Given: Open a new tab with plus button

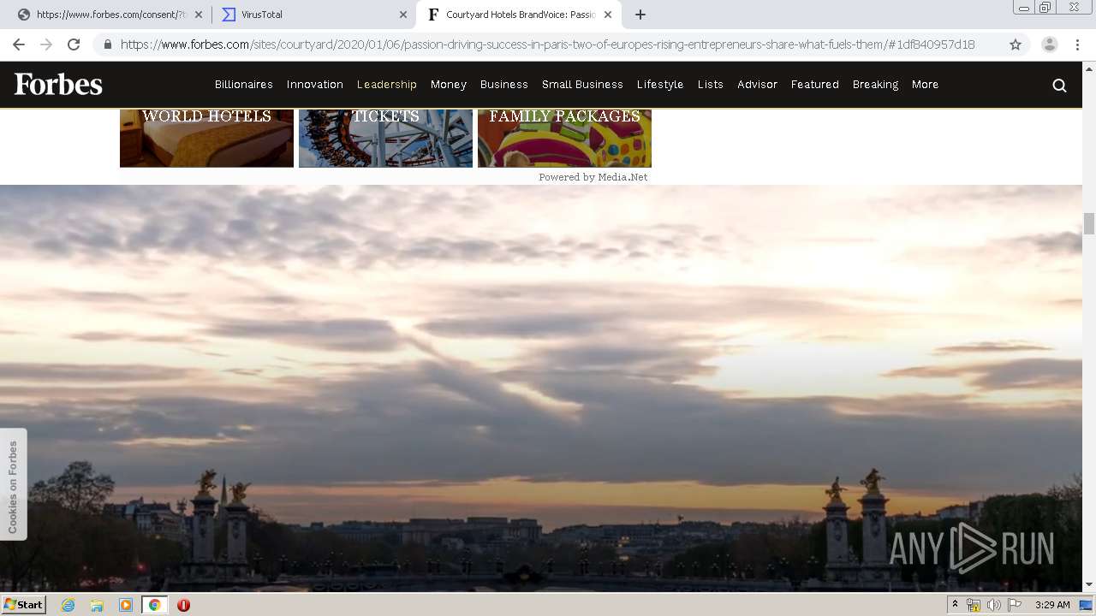Looking at the screenshot, I should [x=640, y=15].
